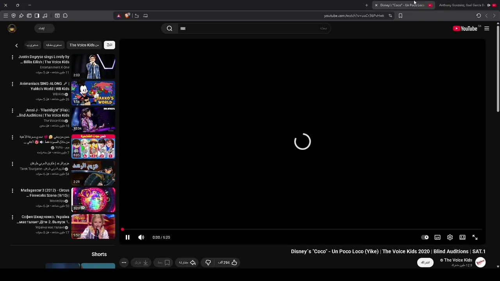Open the music note playlist icon
The image size is (500, 281).
45,16
